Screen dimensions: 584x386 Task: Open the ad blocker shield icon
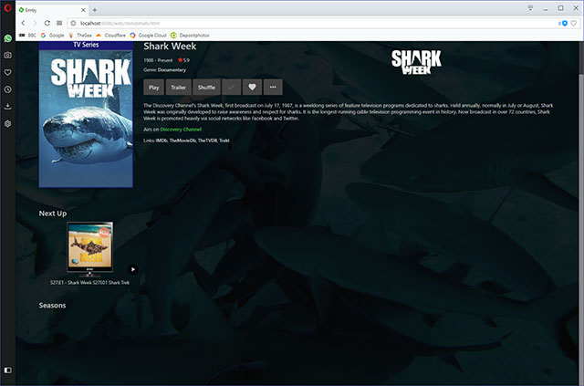point(565,23)
